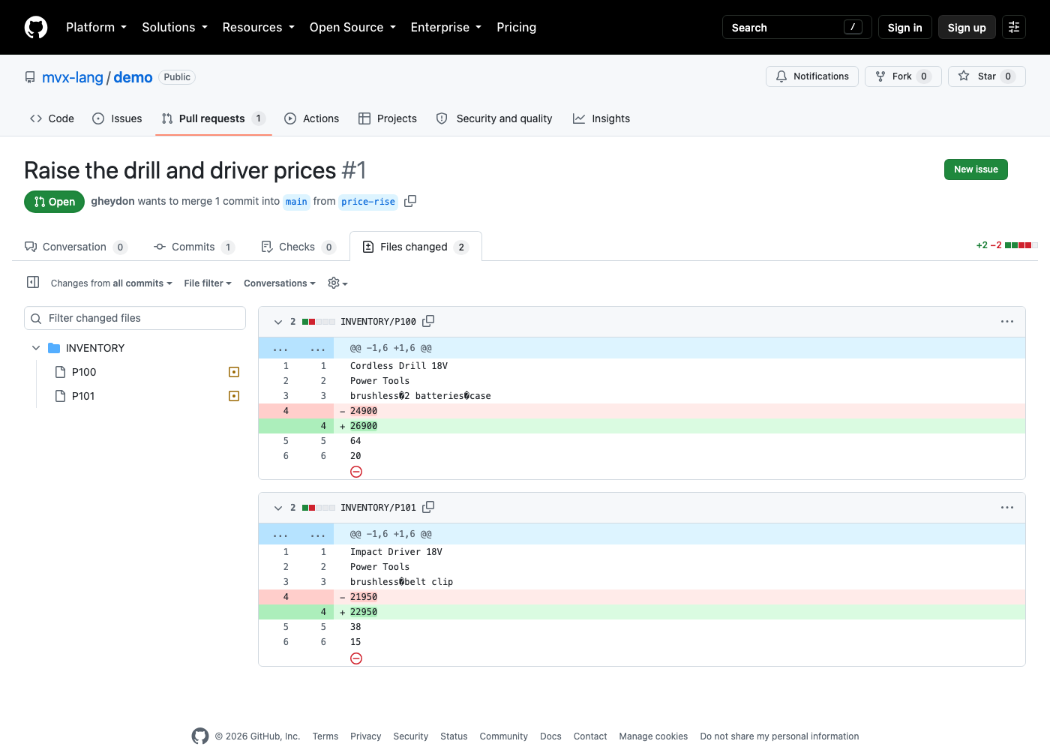Copy the INVENTORY/P101 file path
1050x750 pixels.
(428, 507)
